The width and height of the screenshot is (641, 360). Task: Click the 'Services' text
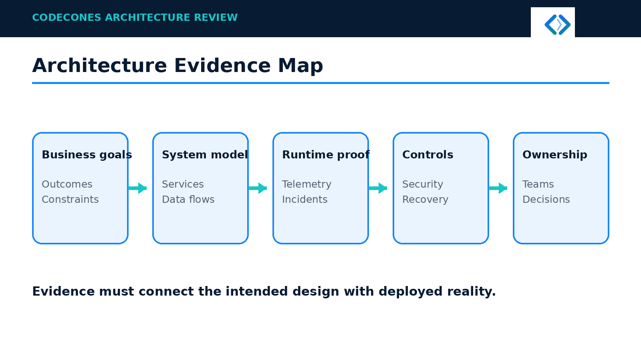[183, 184]
